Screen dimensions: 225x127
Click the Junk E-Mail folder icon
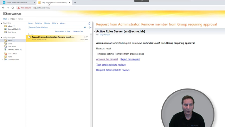pyautogui.click(x=6, y=54)
